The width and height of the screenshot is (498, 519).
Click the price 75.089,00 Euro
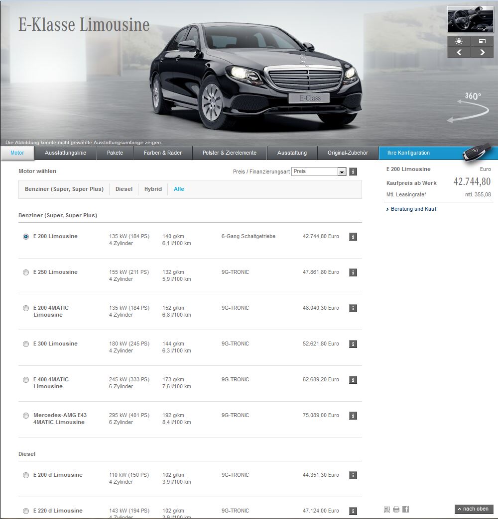coord(321,415)
